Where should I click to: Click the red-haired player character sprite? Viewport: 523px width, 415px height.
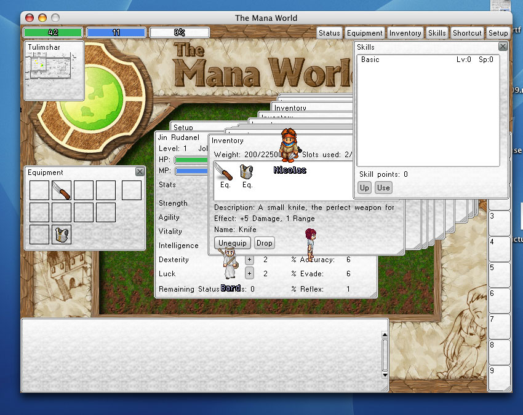click(310, 244)
